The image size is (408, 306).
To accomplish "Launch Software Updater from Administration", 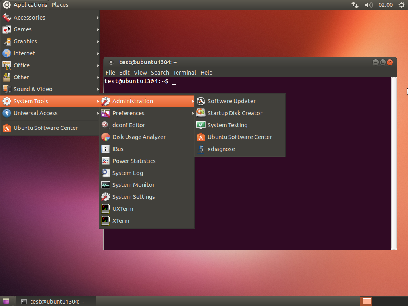I will 240,101.
